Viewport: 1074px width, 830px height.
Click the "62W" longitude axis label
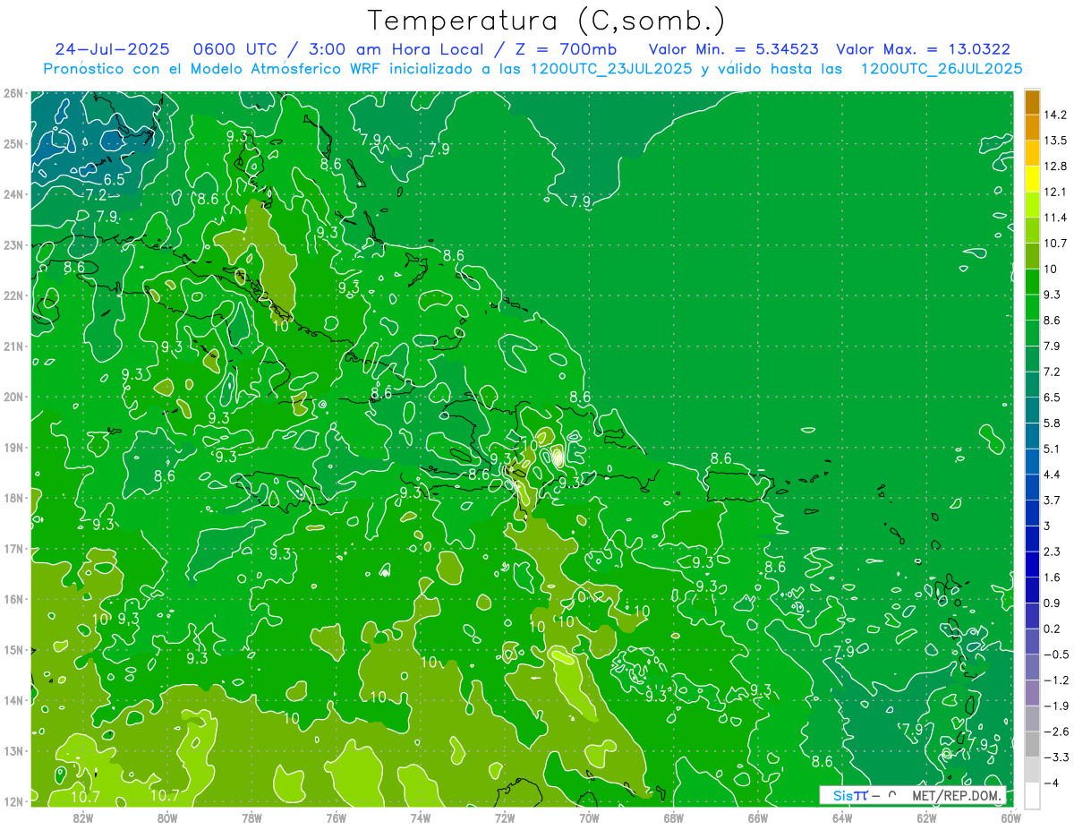(x=926, y=817)
